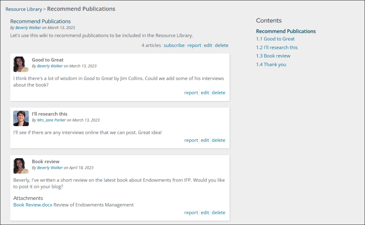Image resolution: width=365 pixels, height=225 pixels.
Task: Click the 4 articles count text
Action: 151,45
